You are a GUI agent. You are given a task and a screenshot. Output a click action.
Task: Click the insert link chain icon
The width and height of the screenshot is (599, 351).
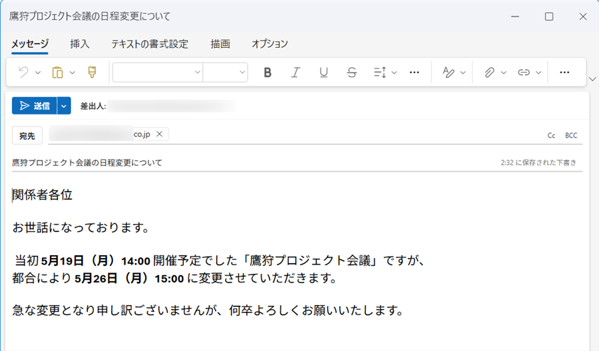[x=524, y=72]
